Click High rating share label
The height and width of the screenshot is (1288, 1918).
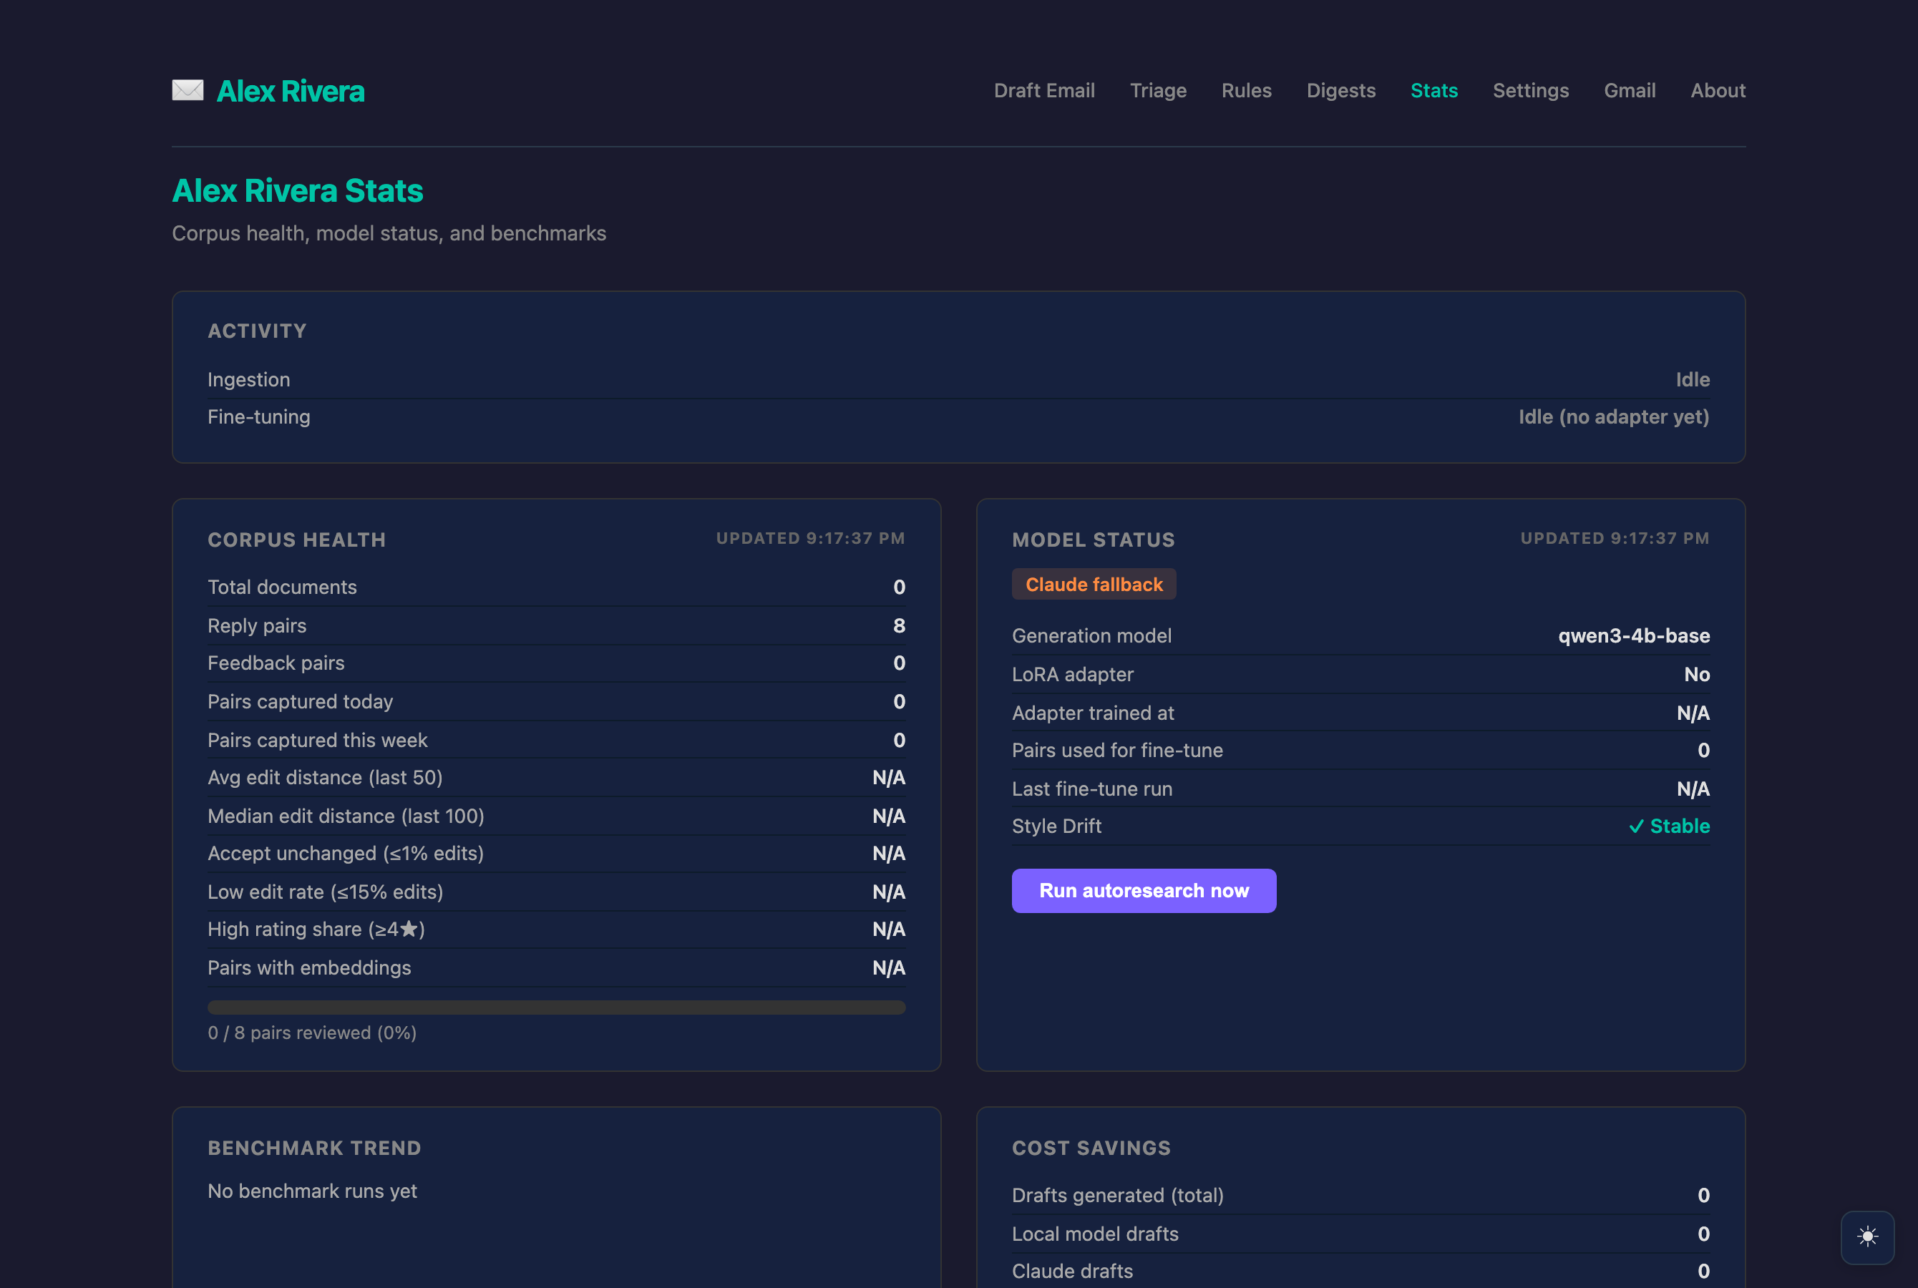316,929
